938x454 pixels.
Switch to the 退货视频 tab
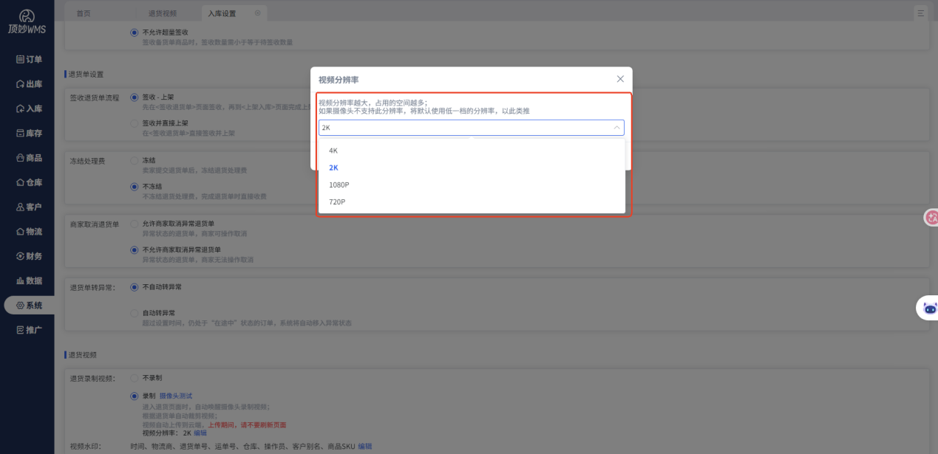(162, 13)
